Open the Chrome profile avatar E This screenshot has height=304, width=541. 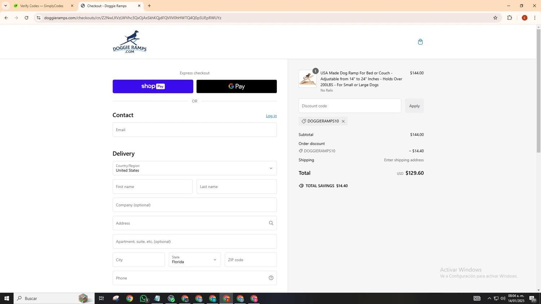click(524, 18)
